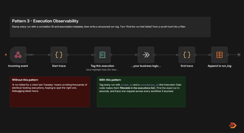Viewport: 244px width, 133px height.
Task: Click the webhook node output connector
Action: pyautogui.click(x=26, y=55)
